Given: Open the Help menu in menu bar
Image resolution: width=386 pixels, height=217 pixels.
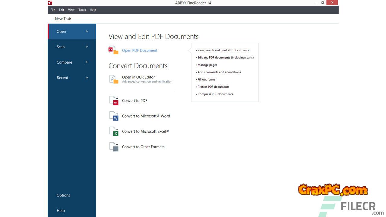Looking at the screenshot, I should pos(93,10).
